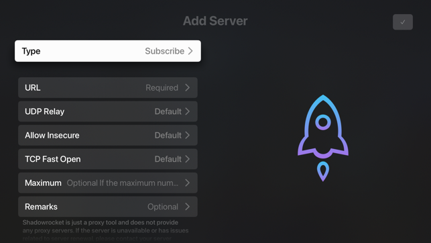The width and height of the screenshot is (431, 243).
Task: Click the chevron in TCP Fast Open row
Action: pyautogui.click(x=188, y=159)
